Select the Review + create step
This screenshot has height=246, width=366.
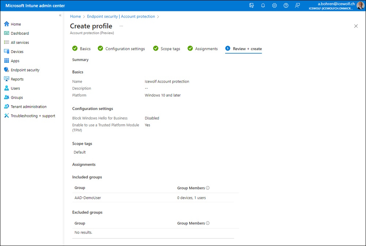(243, 49)
